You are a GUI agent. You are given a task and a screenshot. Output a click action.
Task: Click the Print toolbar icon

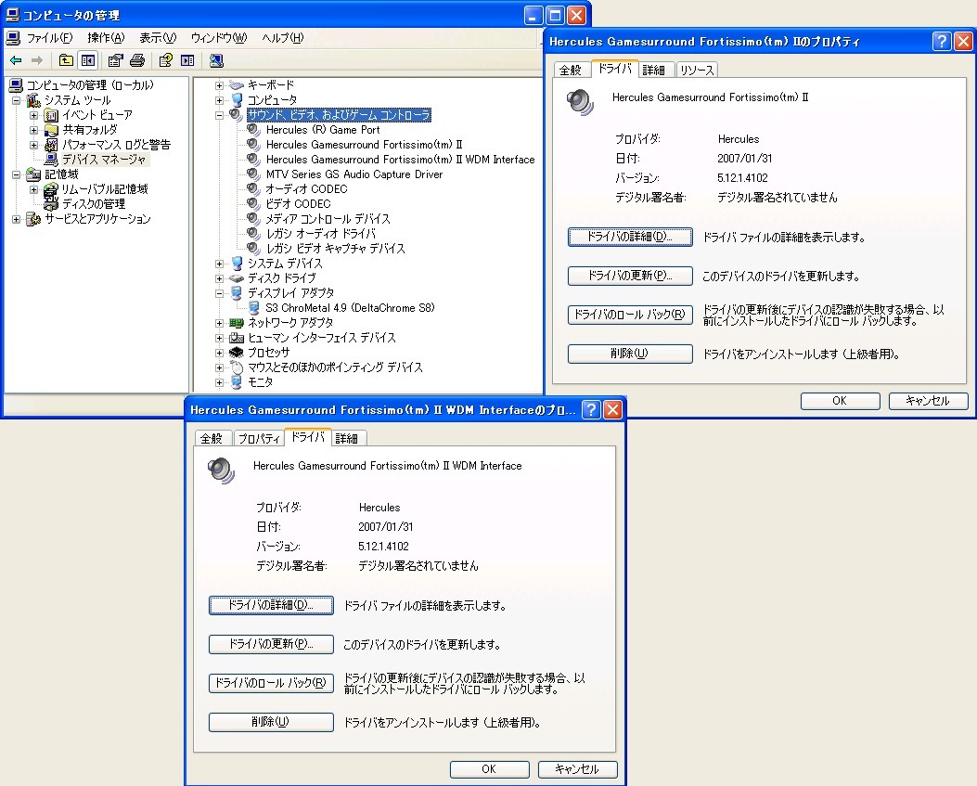[137, 60]
